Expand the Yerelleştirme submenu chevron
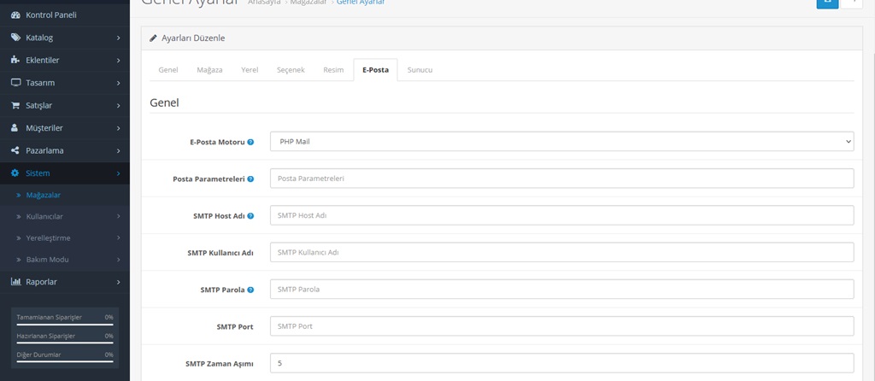 click(118, 238)
